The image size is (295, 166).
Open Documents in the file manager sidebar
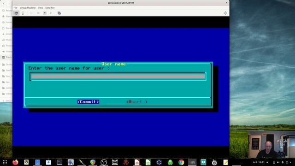click(7, 28)
